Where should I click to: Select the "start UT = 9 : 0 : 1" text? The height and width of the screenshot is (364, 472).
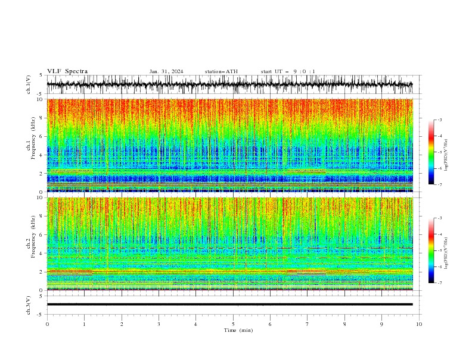point(288,71)
